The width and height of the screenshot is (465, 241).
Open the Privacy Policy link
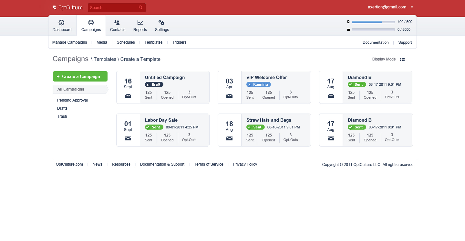[245, 164]
